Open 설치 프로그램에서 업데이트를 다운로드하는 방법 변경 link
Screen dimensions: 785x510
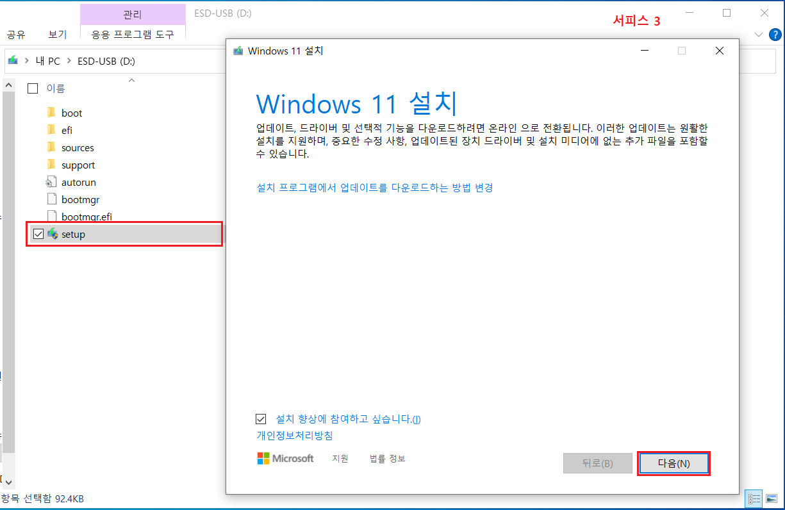(x=374, y=188)
